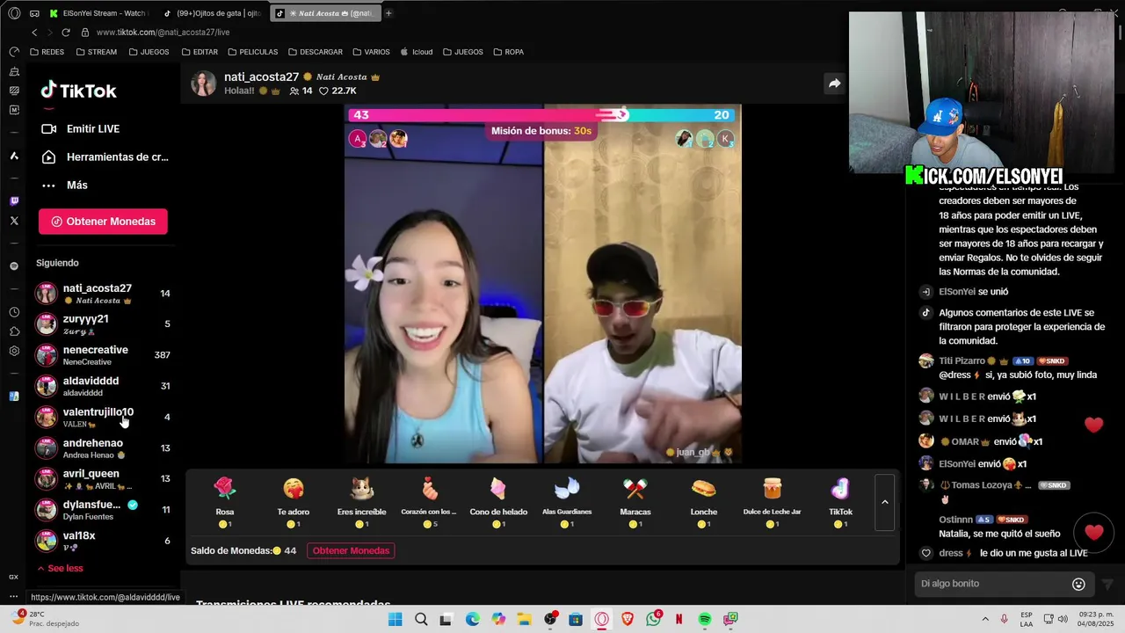
Task: Send the TikTok gift
Action: [840, 502]
